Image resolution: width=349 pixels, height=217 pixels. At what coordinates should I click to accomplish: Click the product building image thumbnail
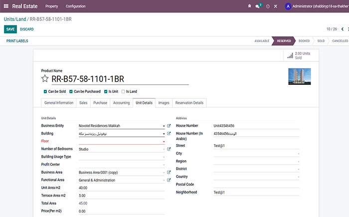point(299,76)
